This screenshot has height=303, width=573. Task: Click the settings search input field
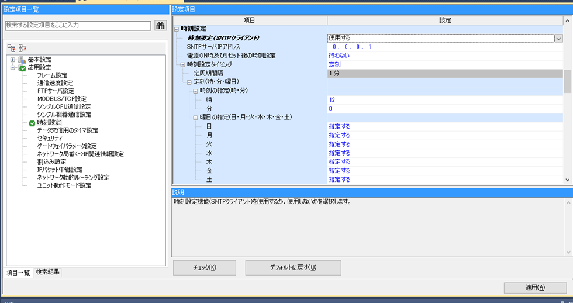[78, 26]
